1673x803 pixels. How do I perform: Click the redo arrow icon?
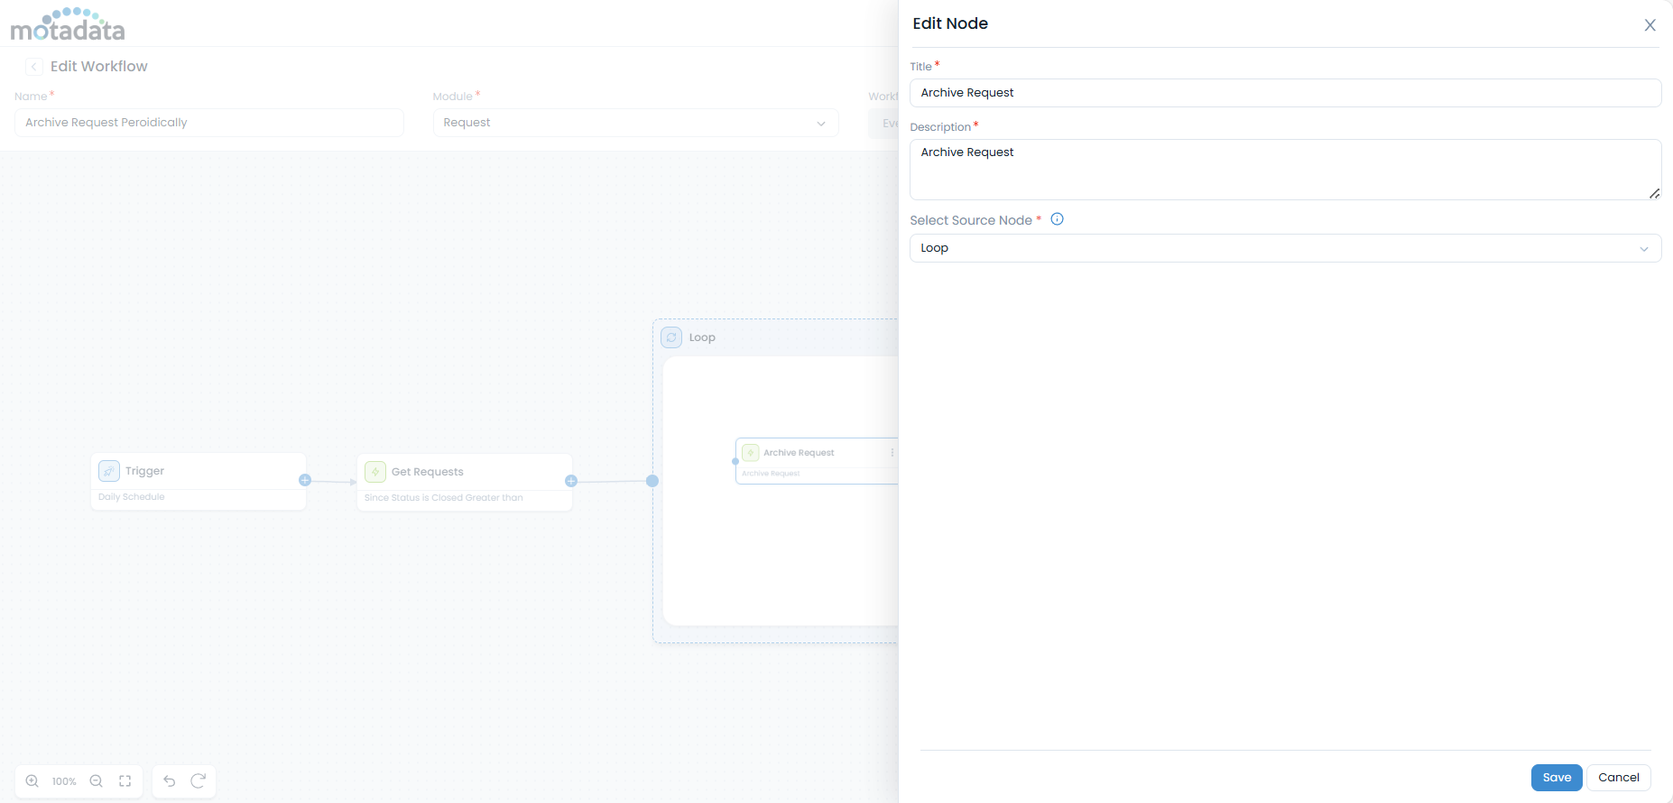coord(199,781)
